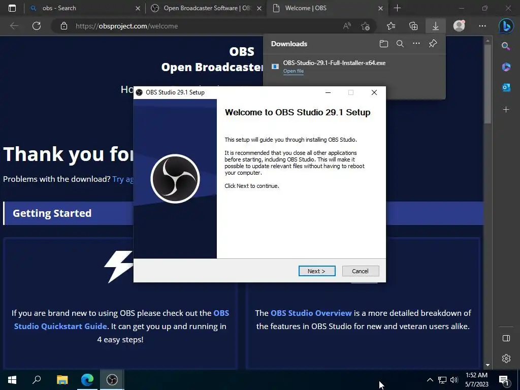This screenshot has height=390, width=520.
Task: Close the Open Broadcaster Software tab
Action: tap(259, 8)
